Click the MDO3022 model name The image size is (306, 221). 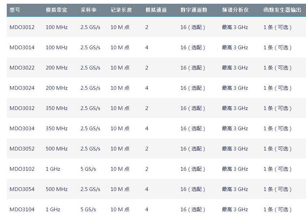pos(22,68)
